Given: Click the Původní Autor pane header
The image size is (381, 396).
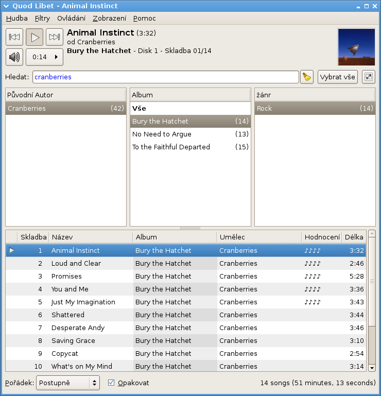Looking at the screenshot, I should [66, 95].
